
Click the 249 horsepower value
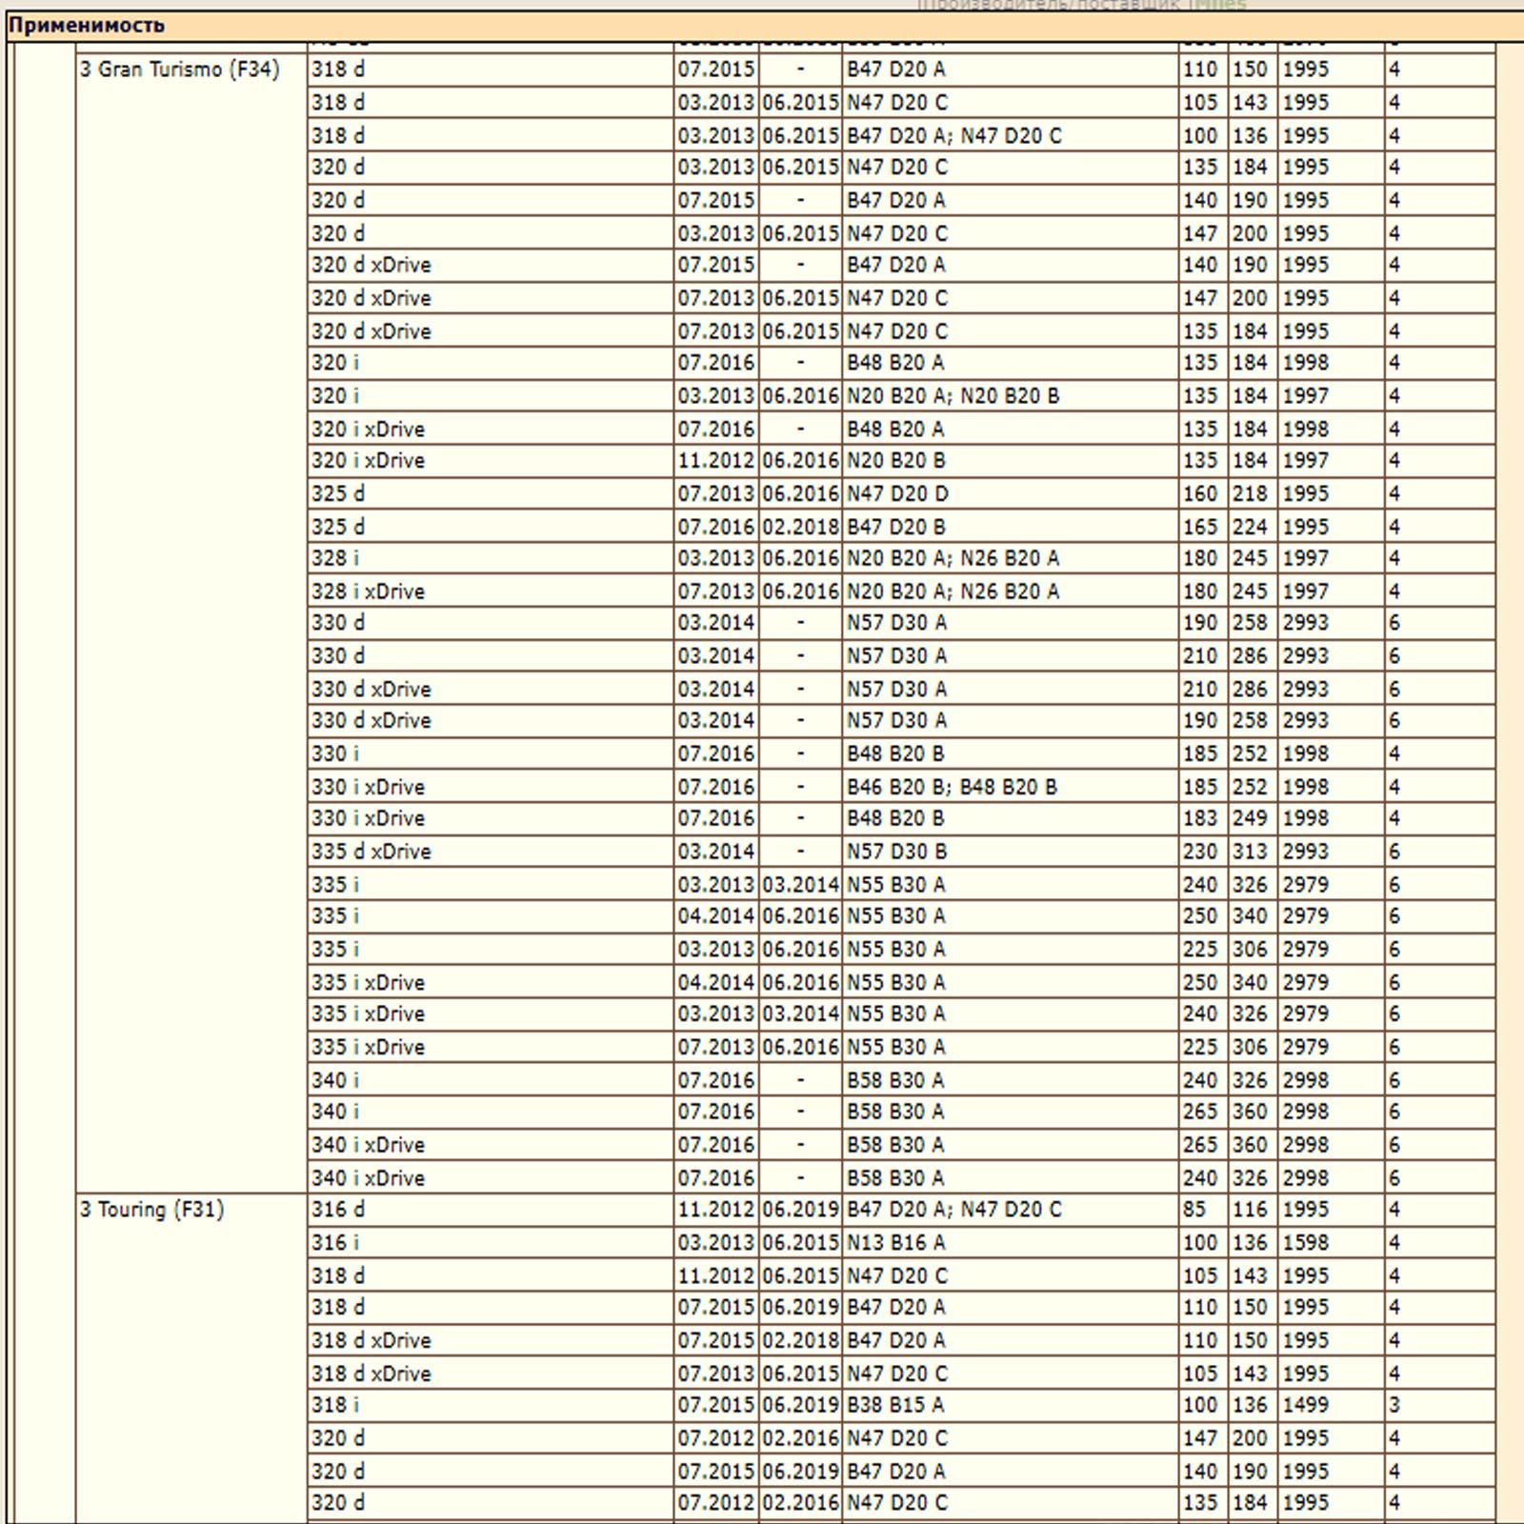point(1250,818)
